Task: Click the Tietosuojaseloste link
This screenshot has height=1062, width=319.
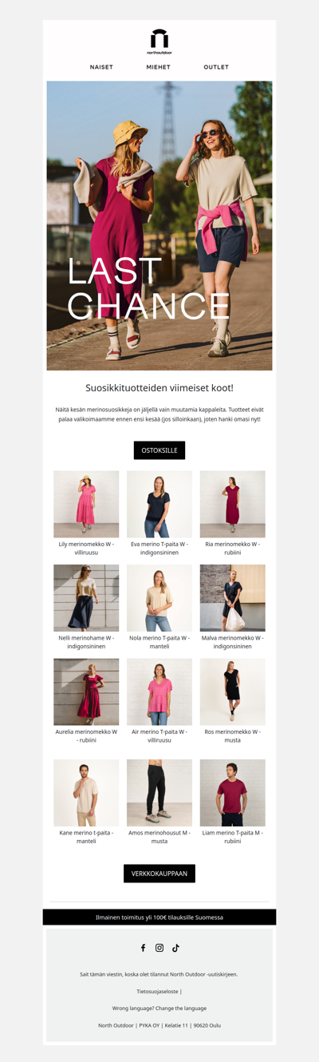Action: tap(157, 991)
